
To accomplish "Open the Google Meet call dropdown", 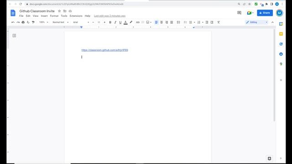I will pyautogui.click(x=250, y=13).
